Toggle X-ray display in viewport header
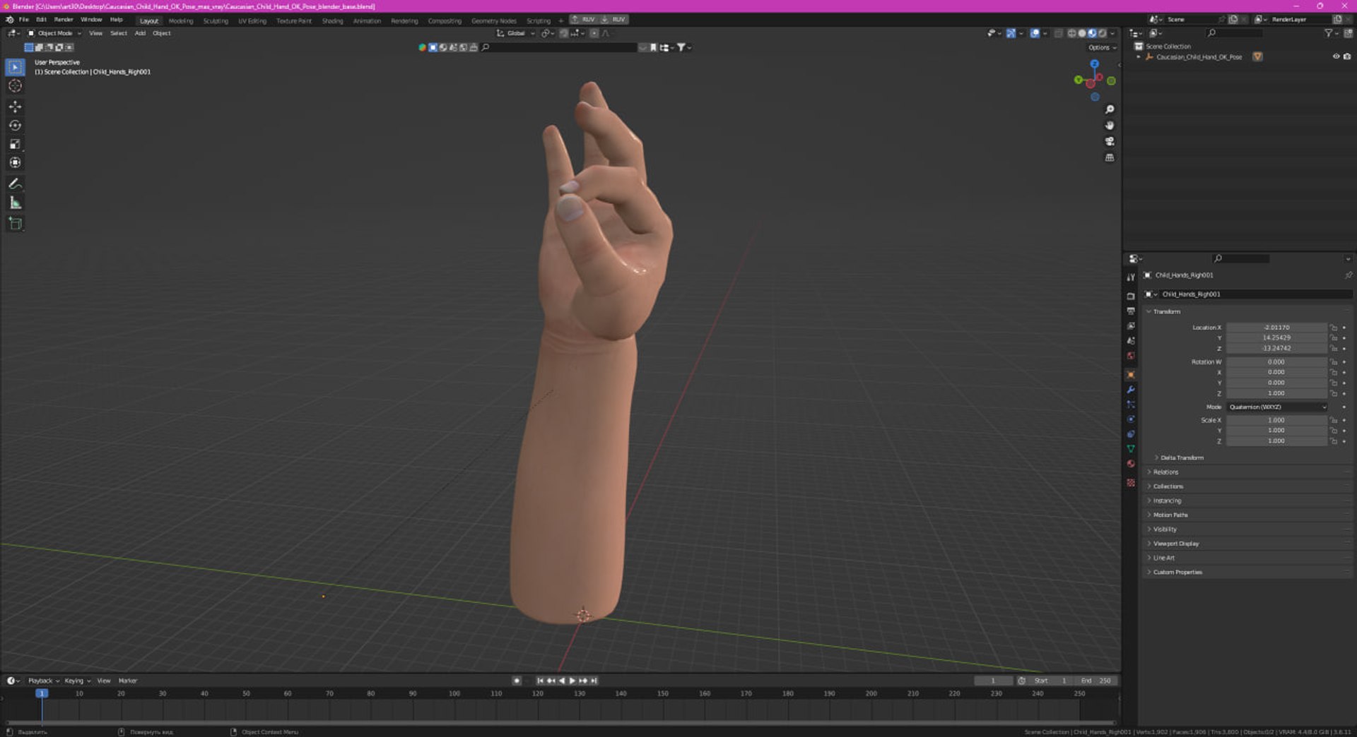1357x737 pixels. click(1058, 33)
